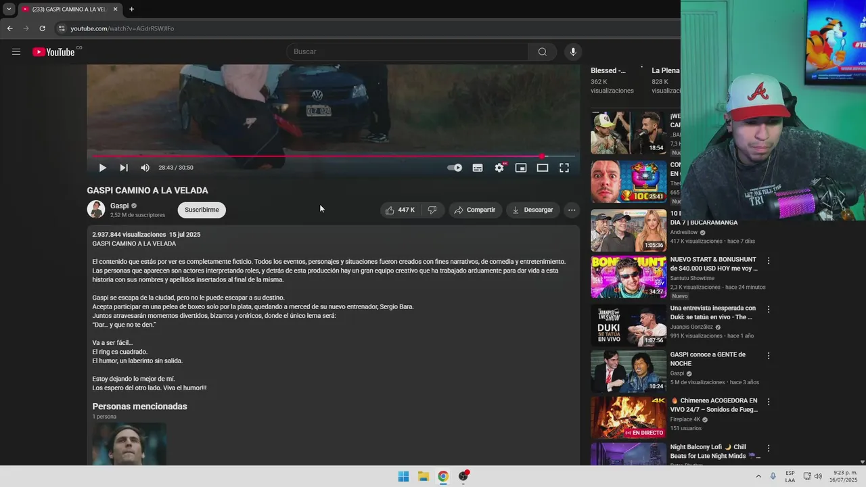Image resolution: width=866 pixels, height=487 pixels.
Task: Open NUEVO START & BONUSHUNT video title
Action: point(714,264)
